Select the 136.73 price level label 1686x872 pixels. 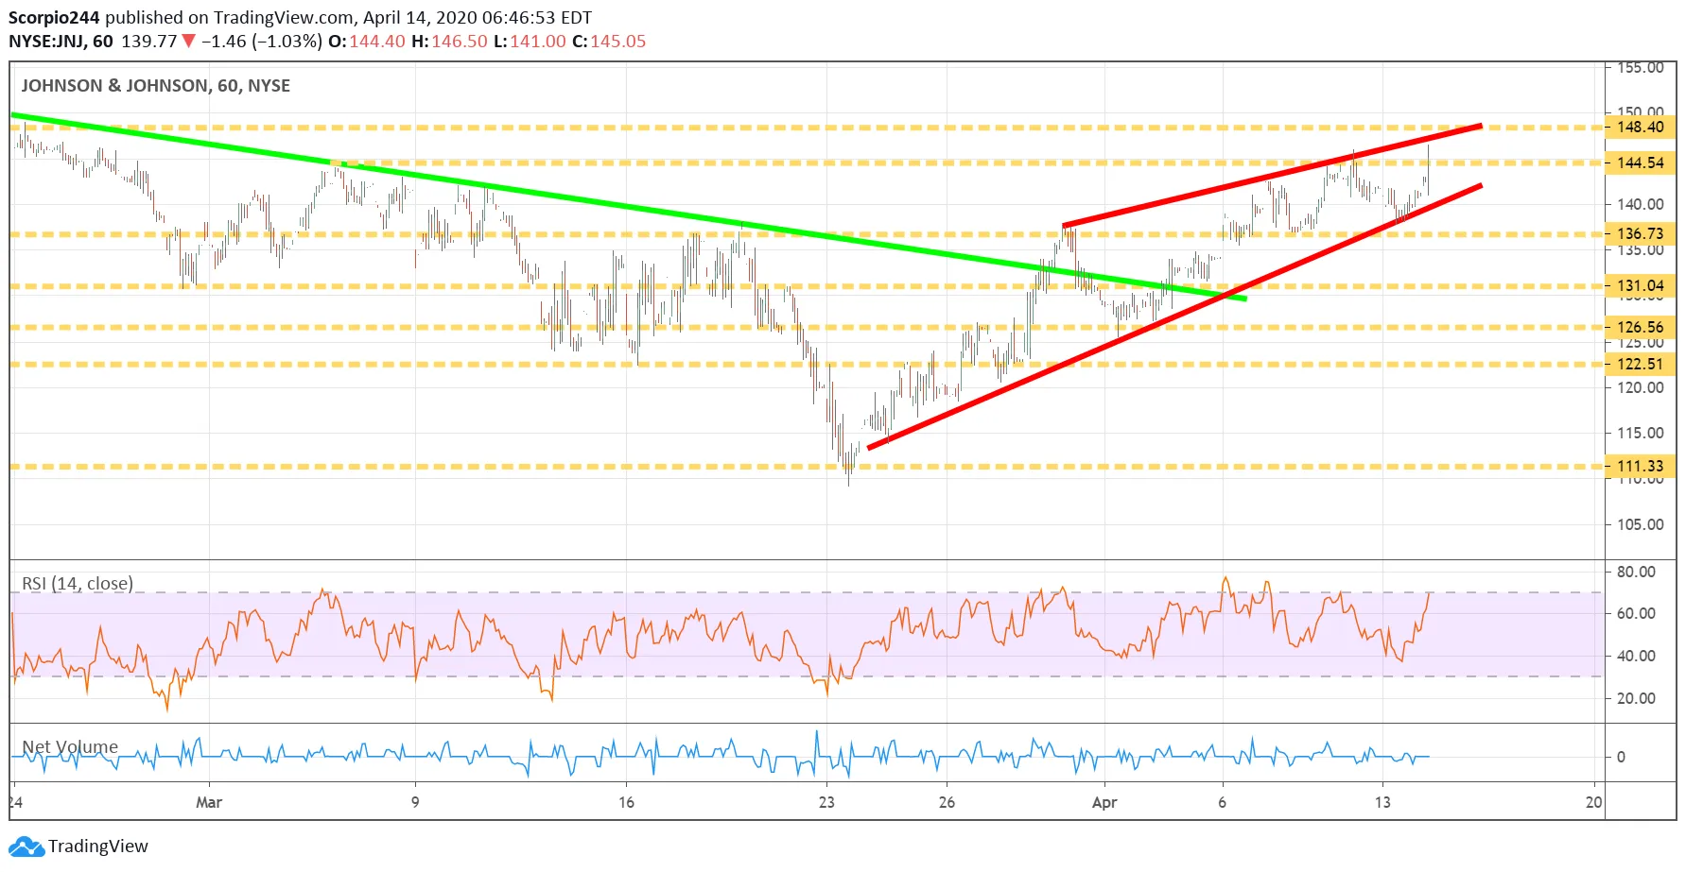(1641, 233)
